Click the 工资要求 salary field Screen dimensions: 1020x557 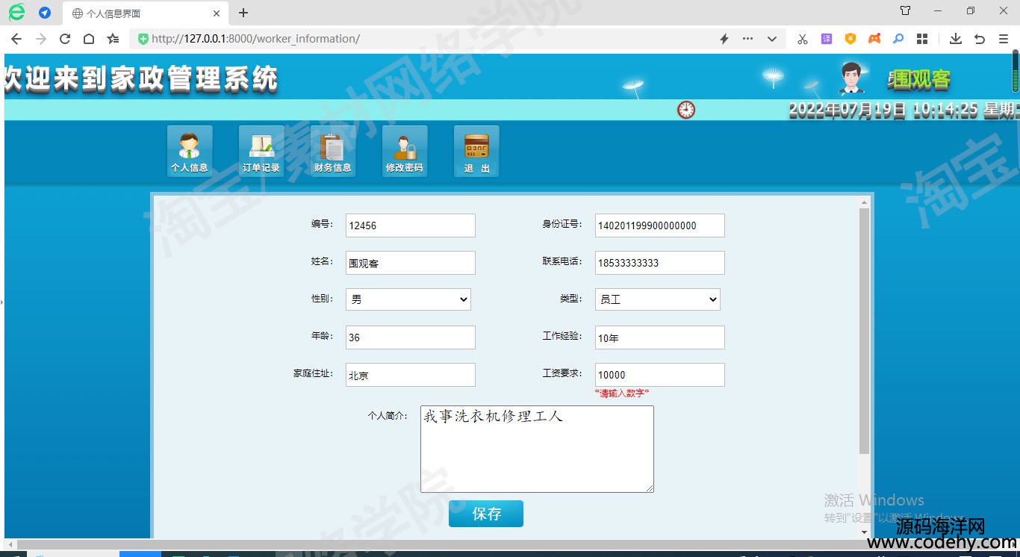(660, 375)
